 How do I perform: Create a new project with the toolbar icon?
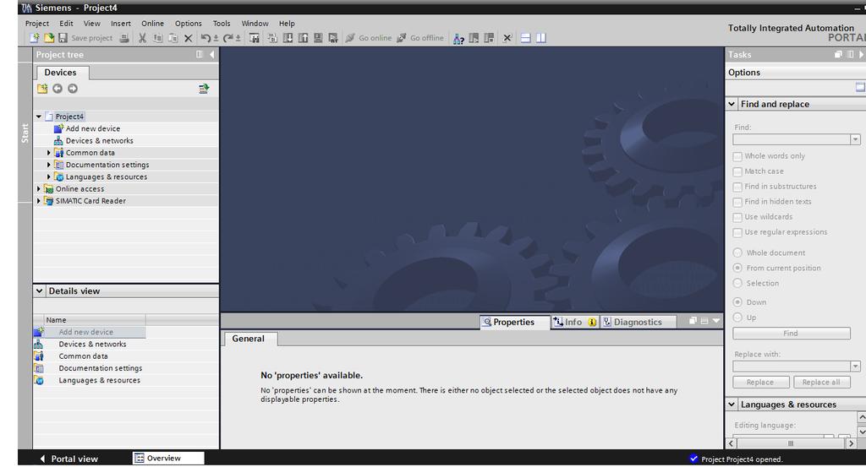click(34, 38)
